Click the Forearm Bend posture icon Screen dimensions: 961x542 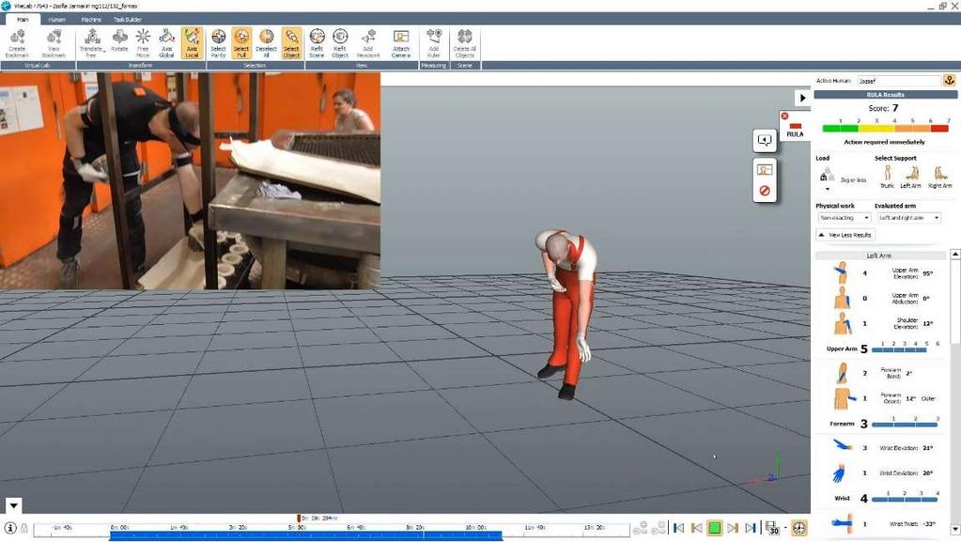(842, 373)
